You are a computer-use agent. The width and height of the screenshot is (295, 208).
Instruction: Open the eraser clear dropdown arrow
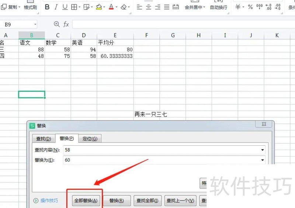[129, 7]
